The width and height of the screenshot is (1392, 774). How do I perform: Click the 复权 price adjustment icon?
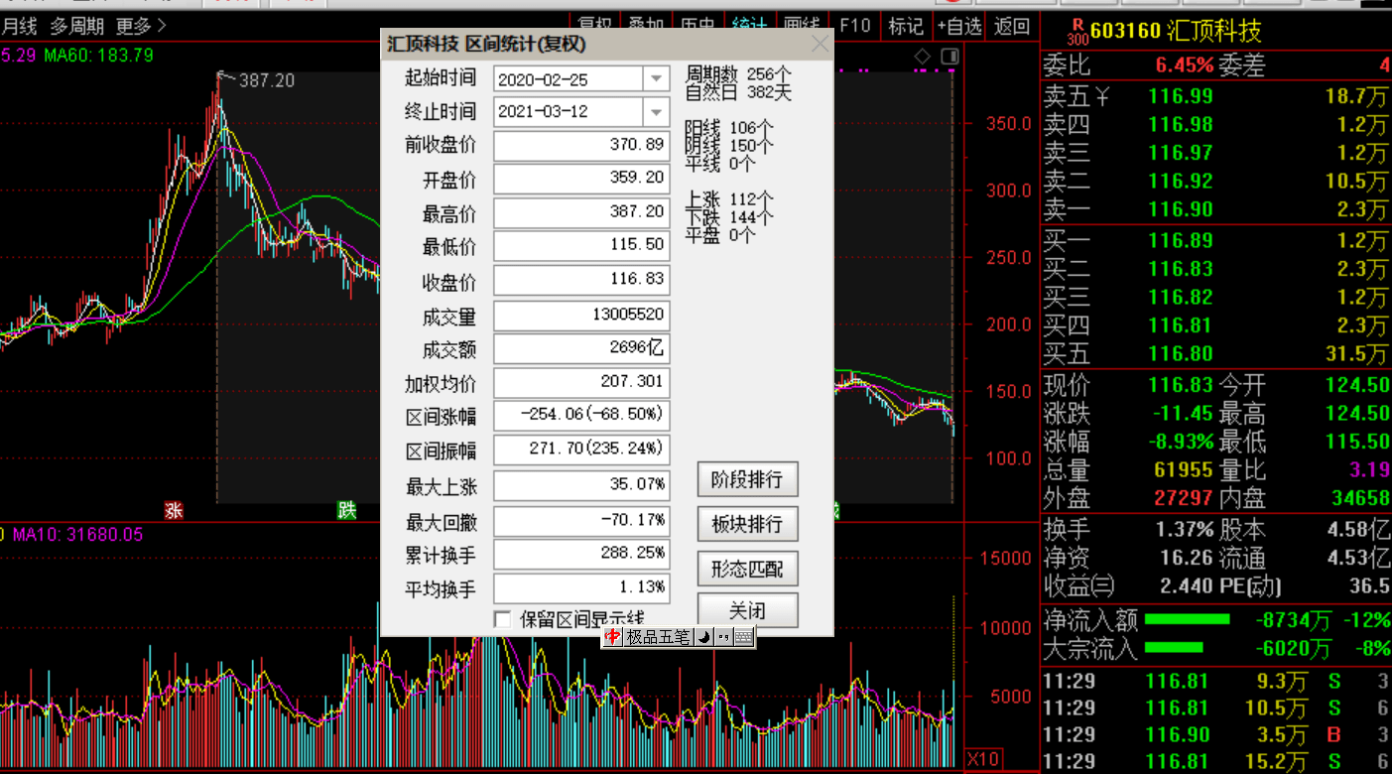[x=595, y=26]
